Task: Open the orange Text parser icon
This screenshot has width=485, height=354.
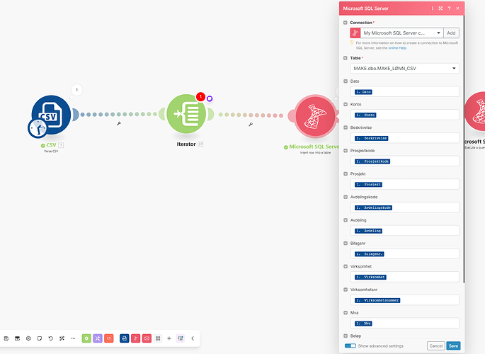Action: (109, 338)
